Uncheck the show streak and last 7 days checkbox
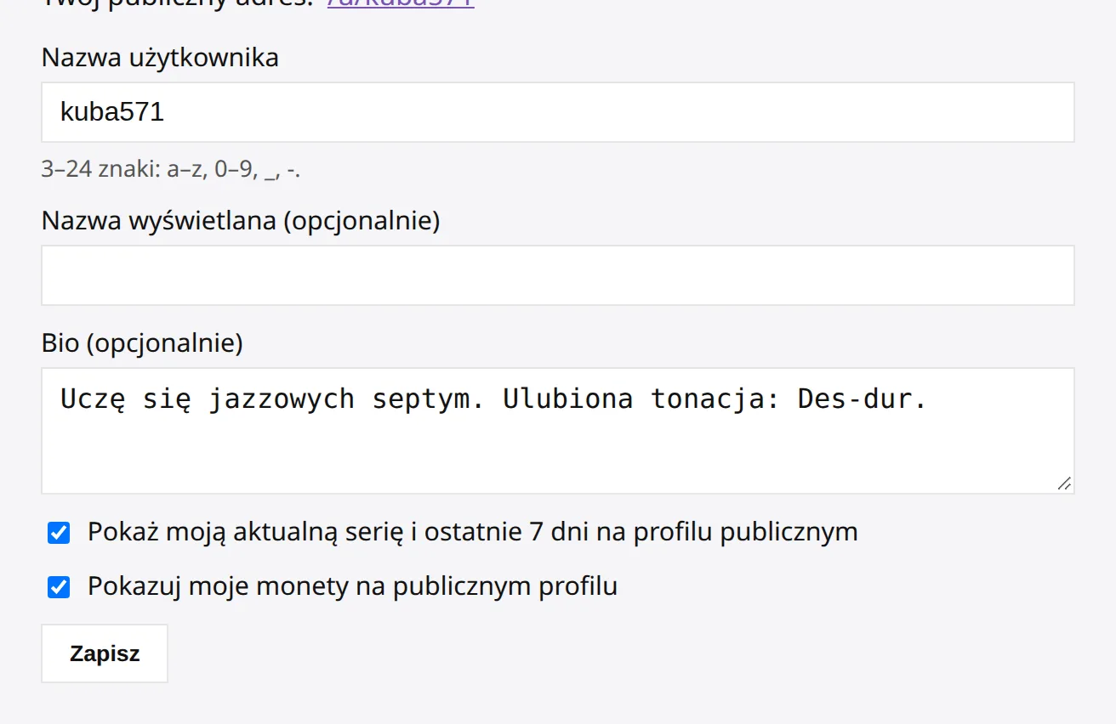Screen dimensions: 1116x724 59,533
